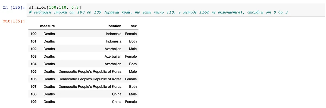Click the Male cell in row 102

133,49
